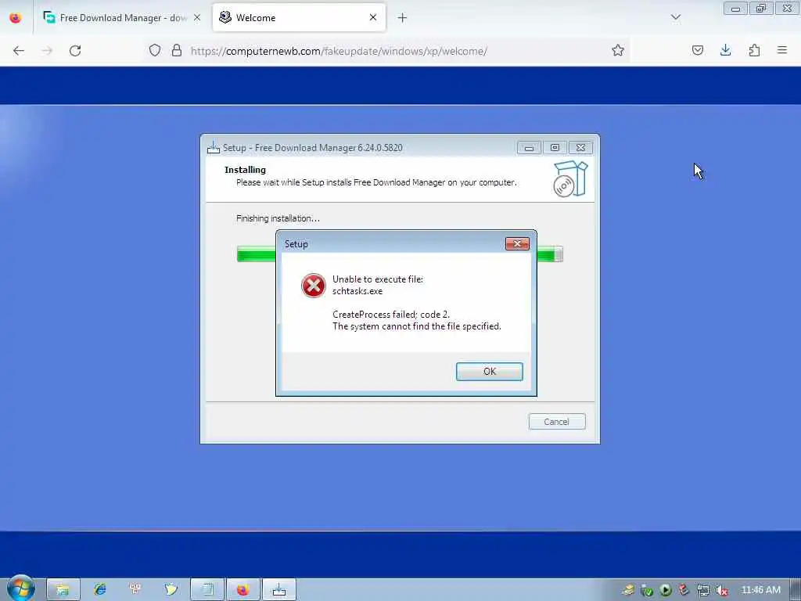This screenshot has width=801, height=601.
Task: Click Cancel in the Free Download Manager setup
Action: [557, 422]
